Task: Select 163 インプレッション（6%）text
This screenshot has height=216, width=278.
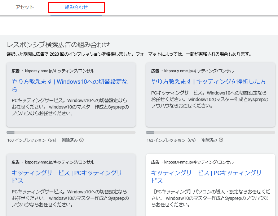Action: tap(32, 140)
